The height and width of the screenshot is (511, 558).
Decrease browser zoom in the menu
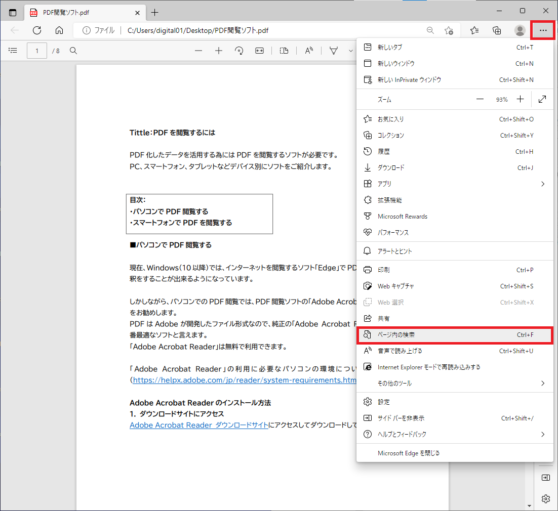(x=480, y=99)
